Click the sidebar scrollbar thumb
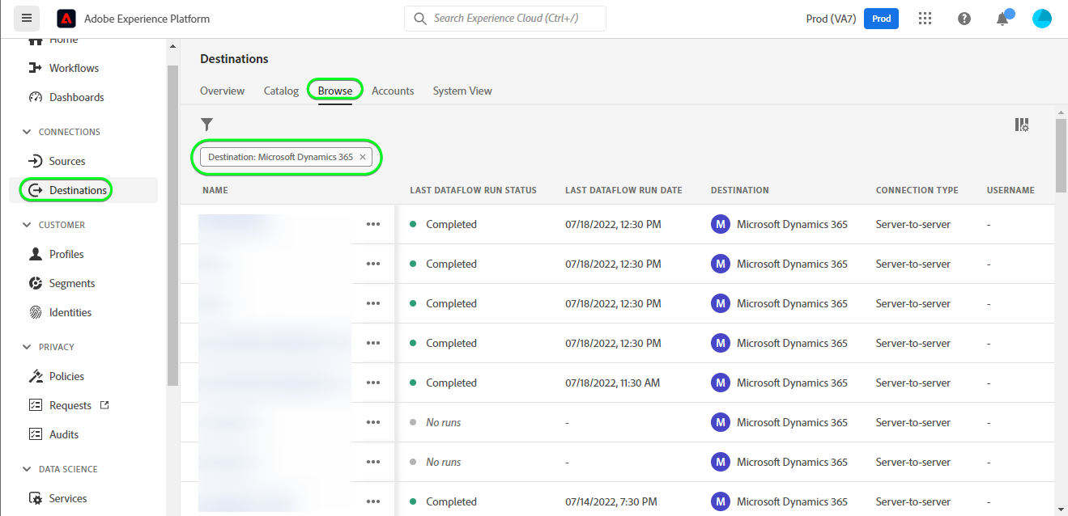This screenshot has height=516, width=1068. pyautogui.click(x=172, y=226)
